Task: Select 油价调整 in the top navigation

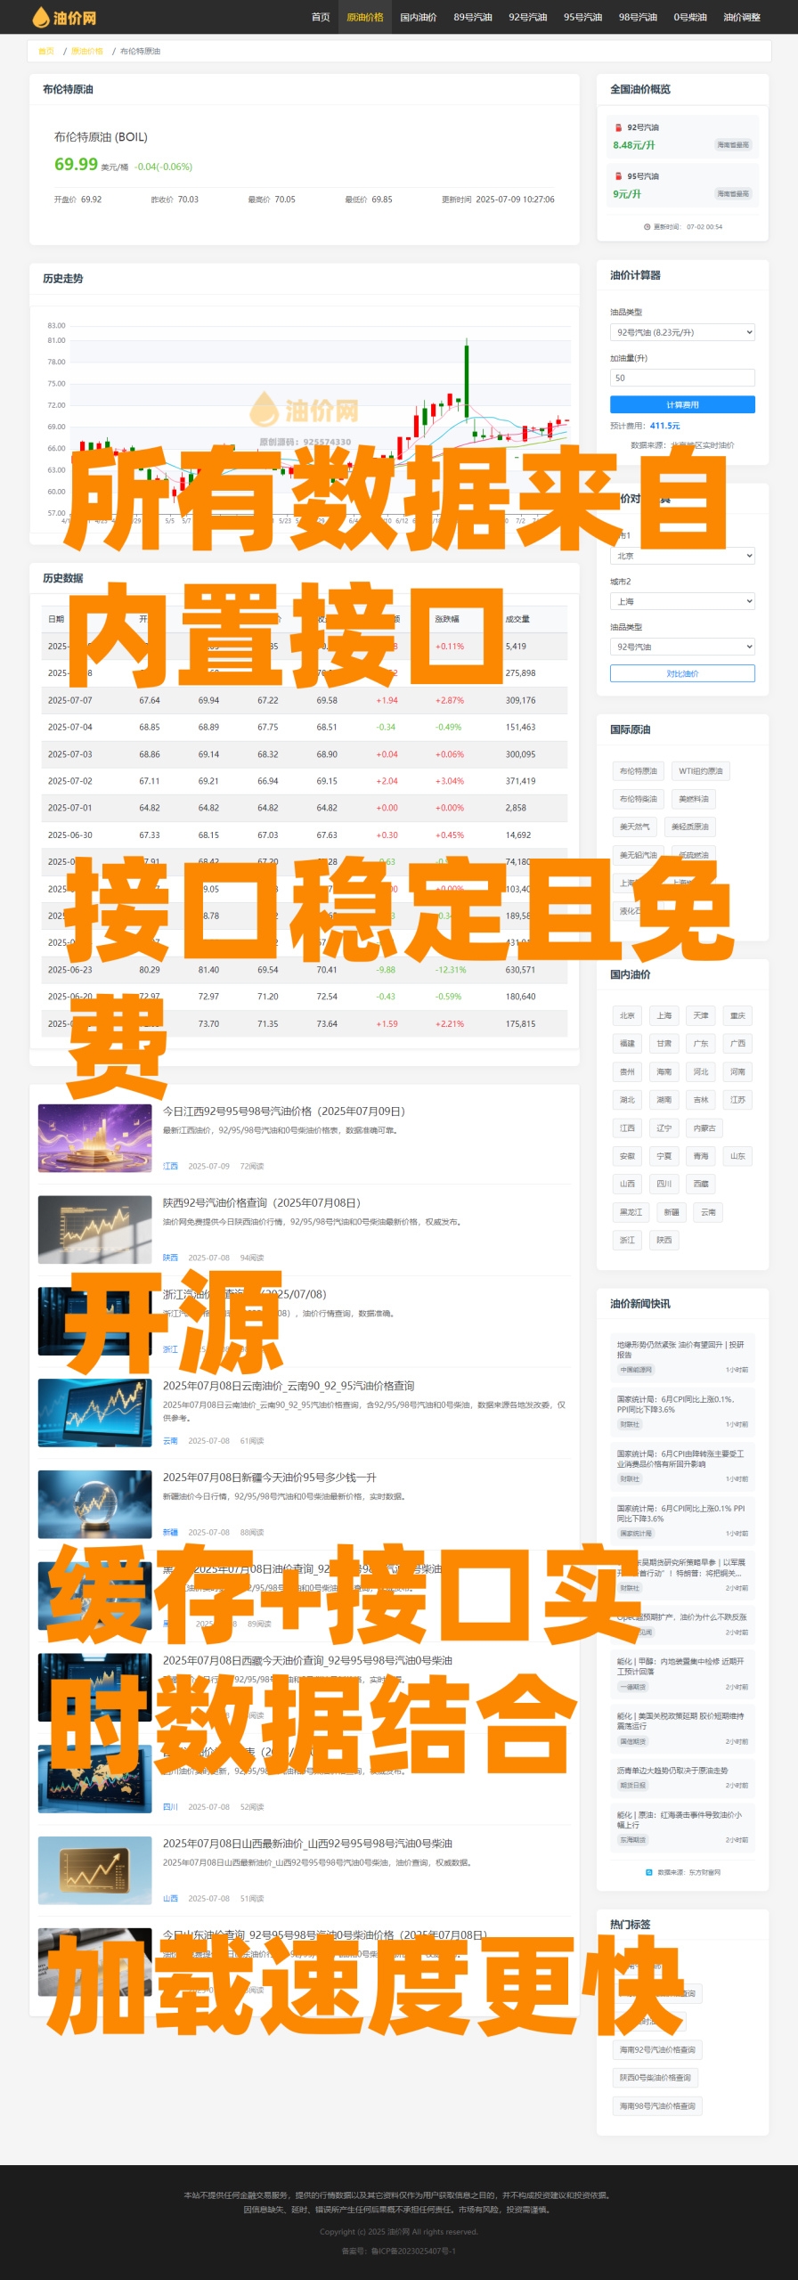Action: coord(741,17)
